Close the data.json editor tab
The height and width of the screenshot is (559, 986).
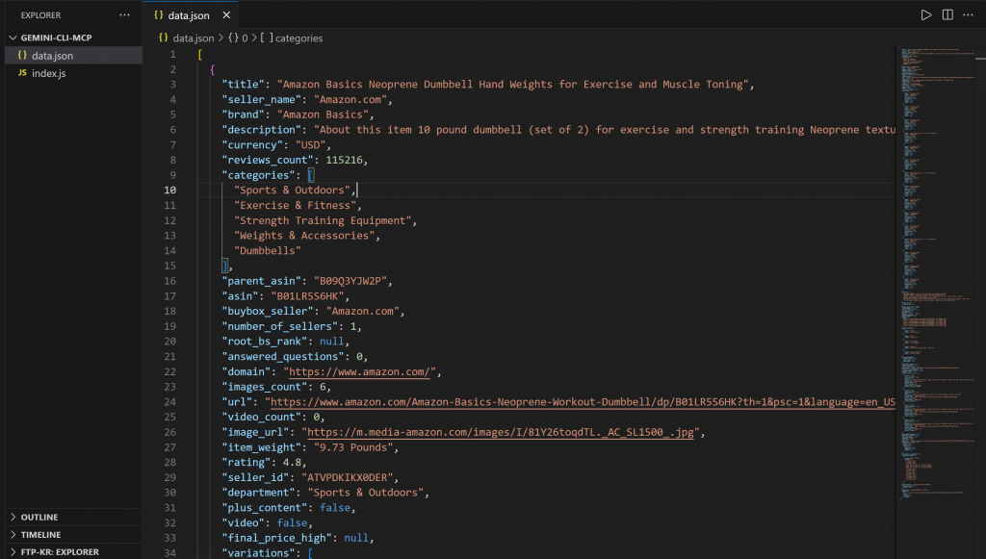[226, 14]
